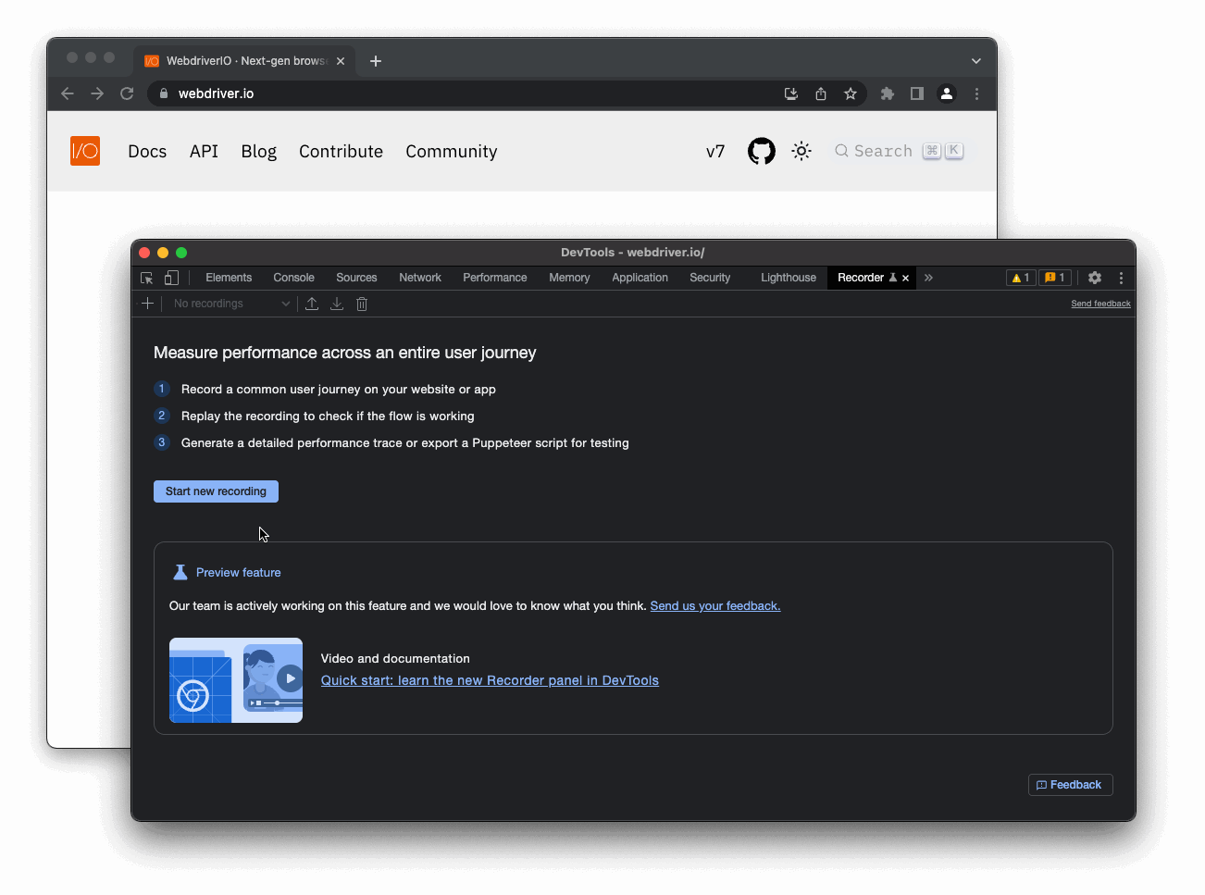Click the GitHub icon on webdriver.io
Image resolution: width=1205 pixels, height=895 pixels.
(762, 151)
